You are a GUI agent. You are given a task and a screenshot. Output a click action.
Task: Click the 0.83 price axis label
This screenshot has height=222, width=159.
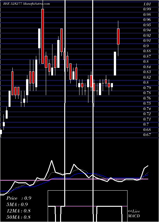pos(147,72)
